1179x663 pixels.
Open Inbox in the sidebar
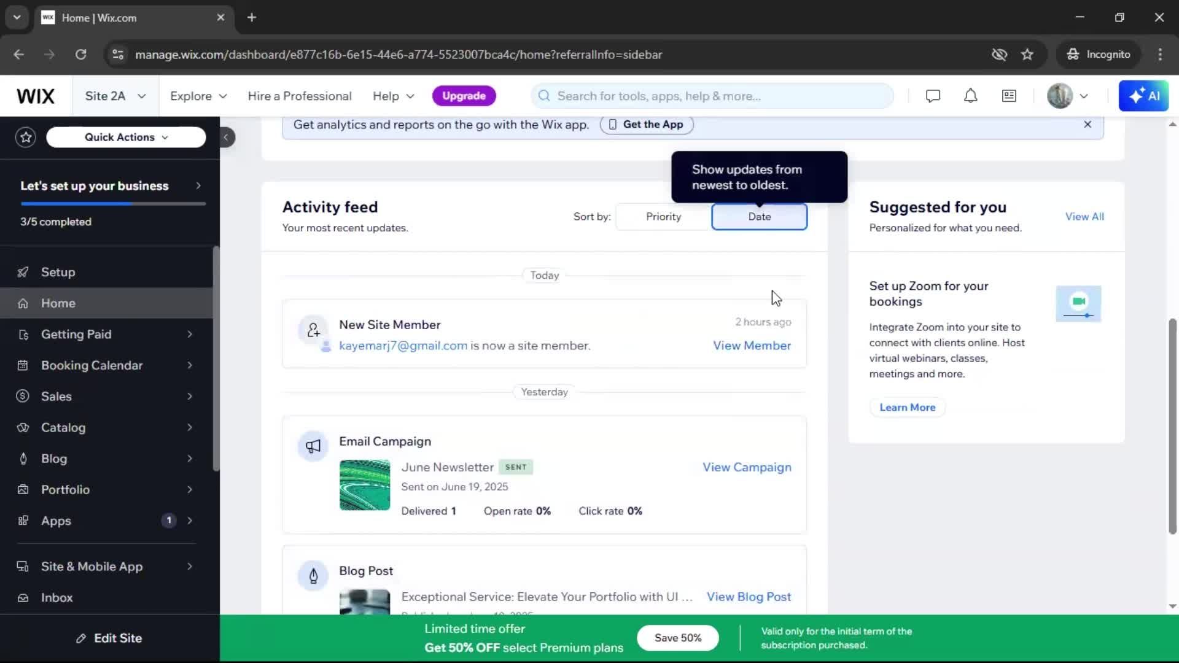click(x=106, y=598)
